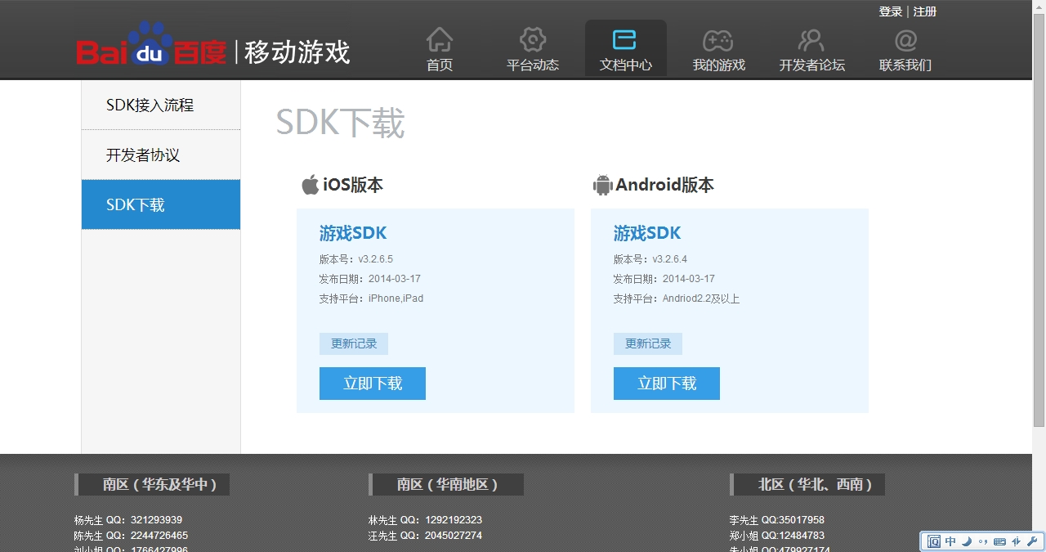The width and height of the screenshot is (1046, 552).
Task: Click 更新记录 under the iOS SDK
Action: coord(354,343)
